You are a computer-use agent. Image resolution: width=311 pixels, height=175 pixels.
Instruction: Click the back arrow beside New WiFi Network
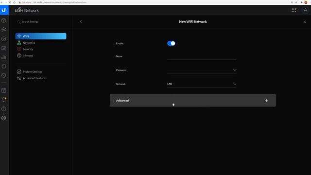pos(81,22)
